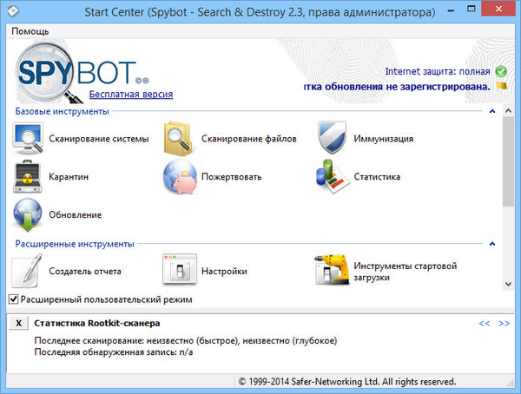Click the Бесплатная версия link

131,94
